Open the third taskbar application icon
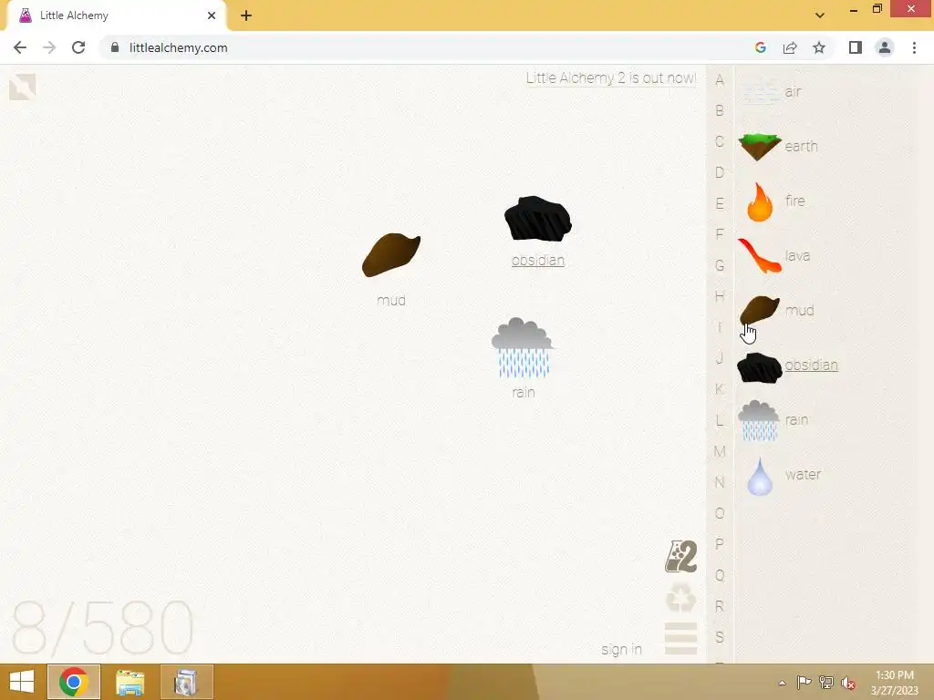This screenshot has height=700, width=934. [x=186, y=682]
